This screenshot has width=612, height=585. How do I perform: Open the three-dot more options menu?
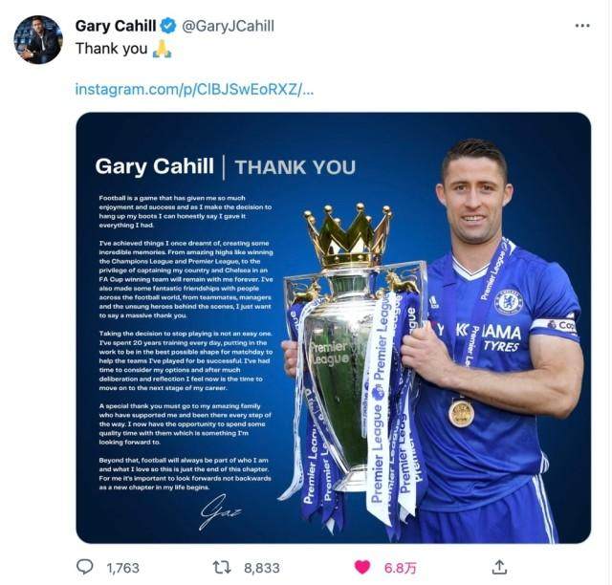[582, 26]
